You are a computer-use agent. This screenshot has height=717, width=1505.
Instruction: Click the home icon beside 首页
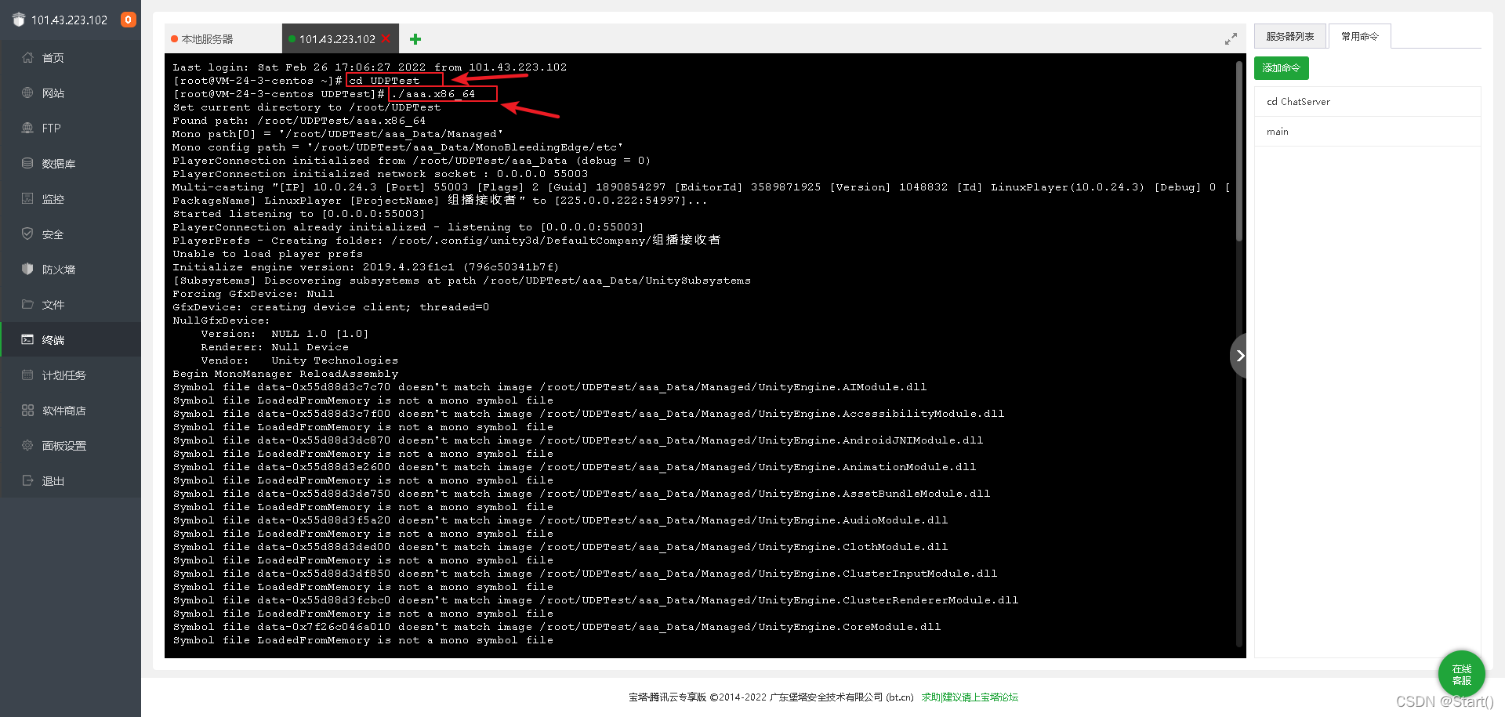coord(27,57)
